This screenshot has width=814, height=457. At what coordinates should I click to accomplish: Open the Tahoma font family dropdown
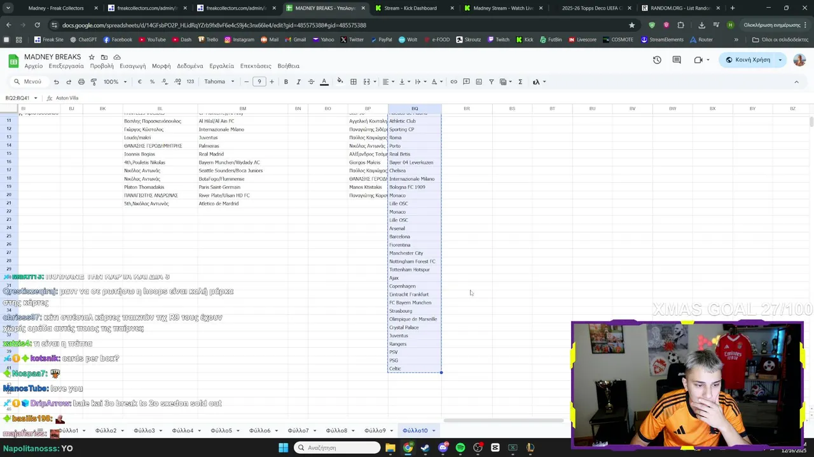click(x=219, y=82)
